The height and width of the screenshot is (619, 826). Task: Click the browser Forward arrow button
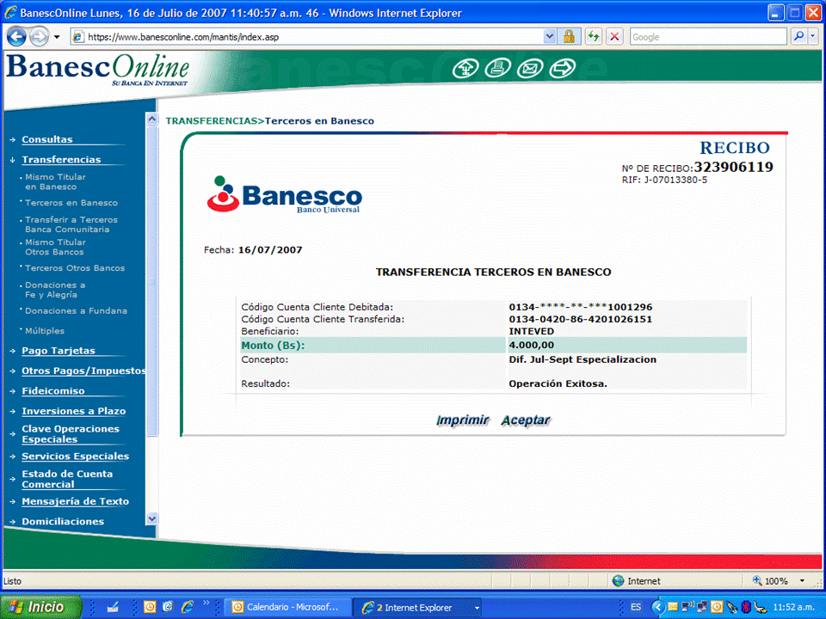pyautogui.click(x=39, y=37)
